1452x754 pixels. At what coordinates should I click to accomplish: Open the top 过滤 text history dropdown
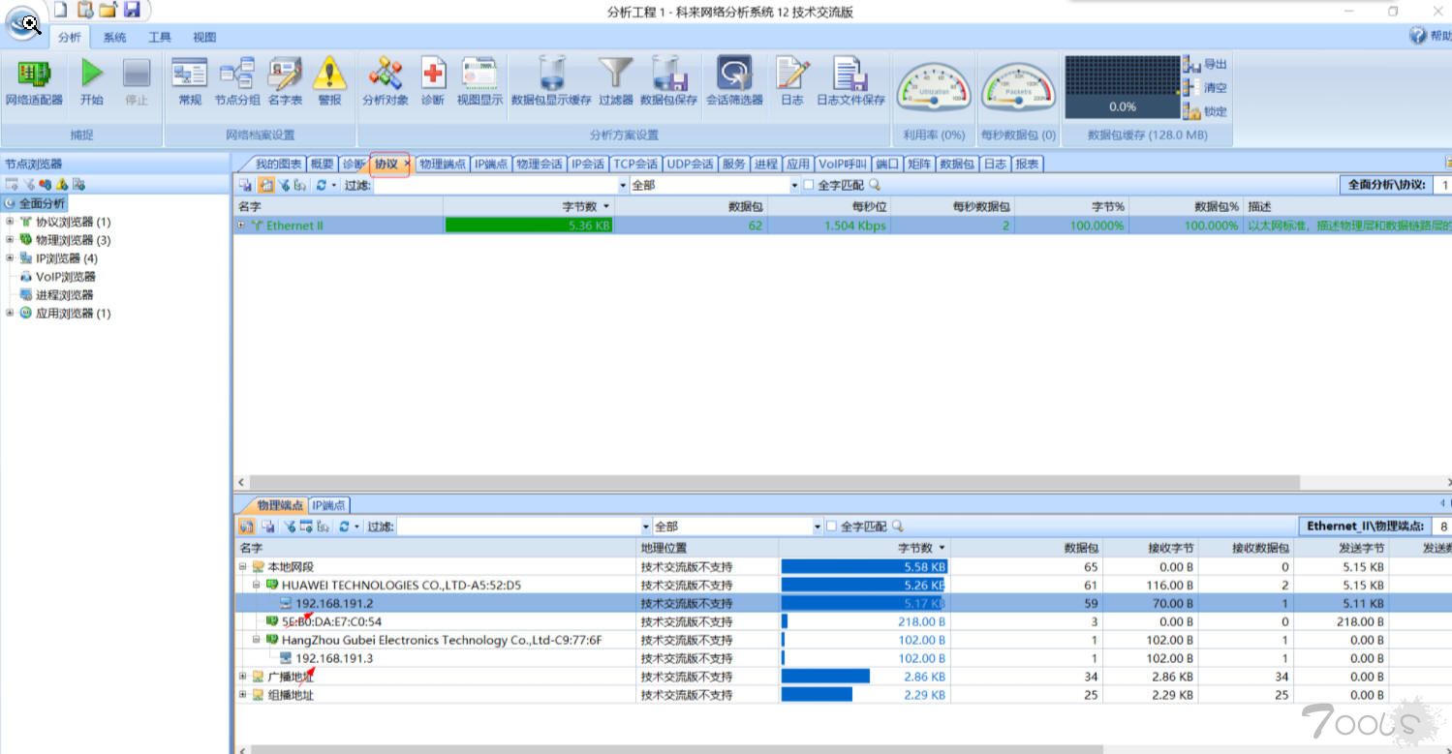coord(623,185)
